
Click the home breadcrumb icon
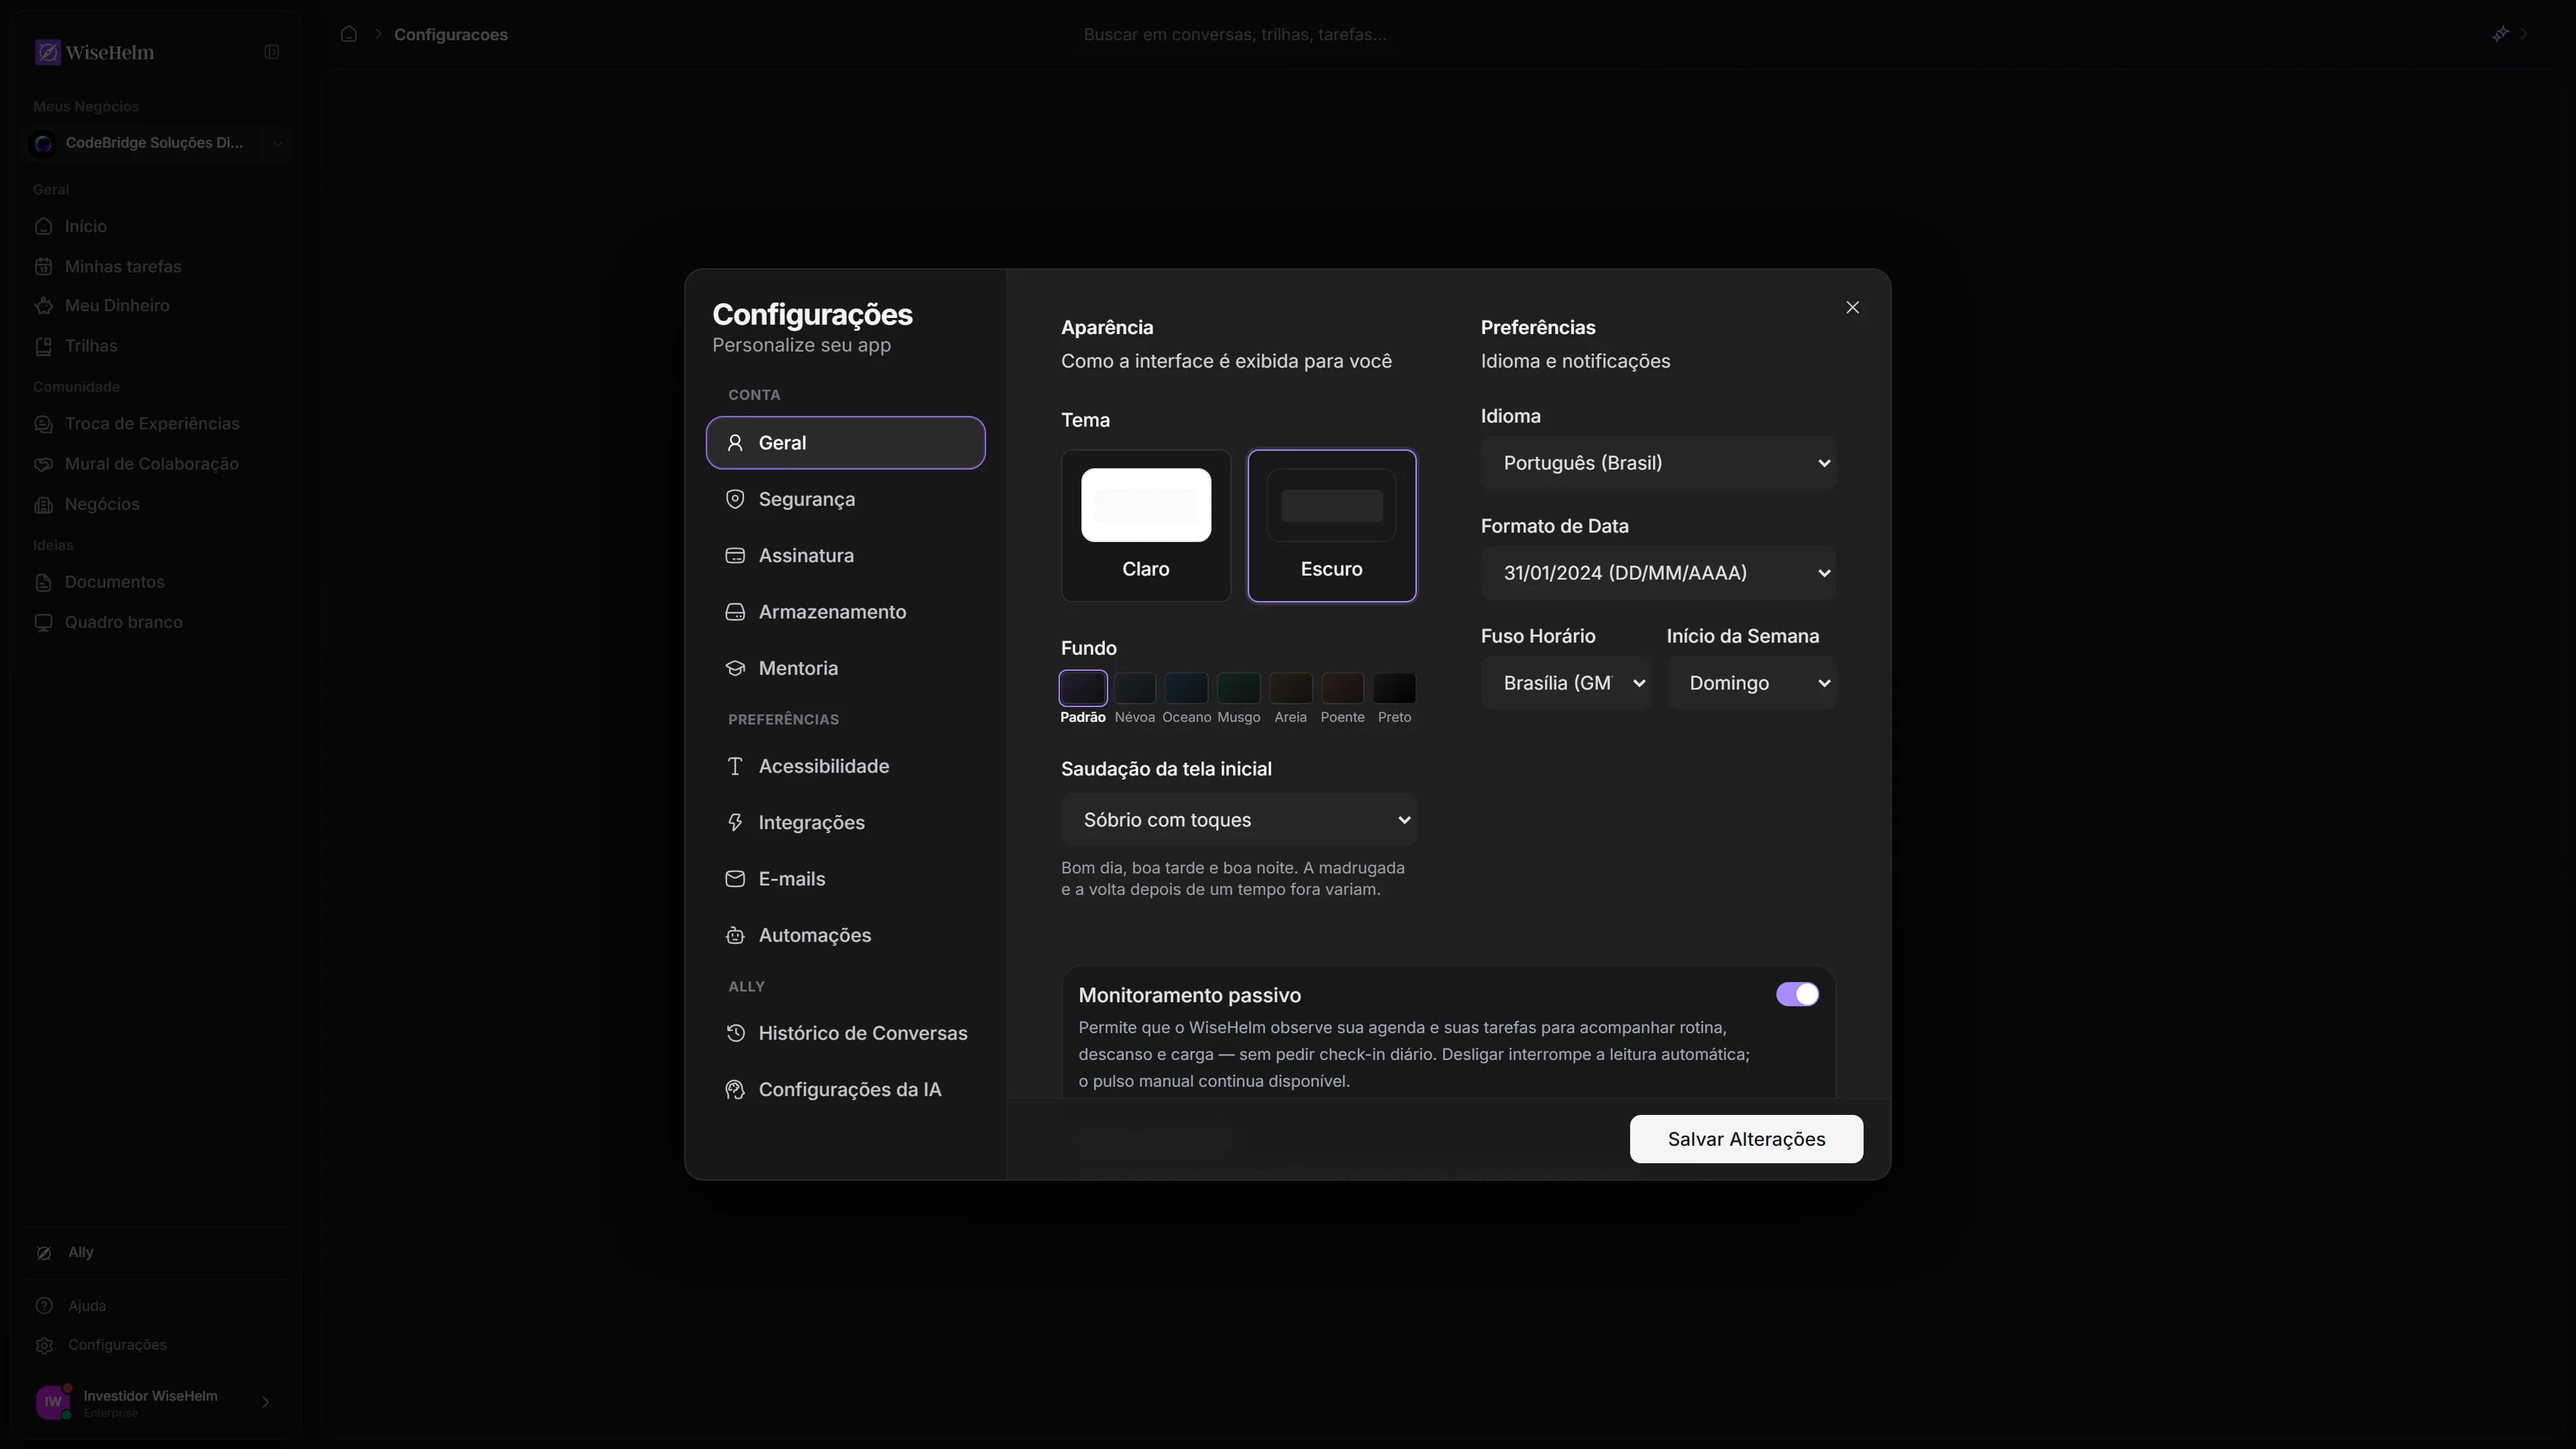click(348, 34)
